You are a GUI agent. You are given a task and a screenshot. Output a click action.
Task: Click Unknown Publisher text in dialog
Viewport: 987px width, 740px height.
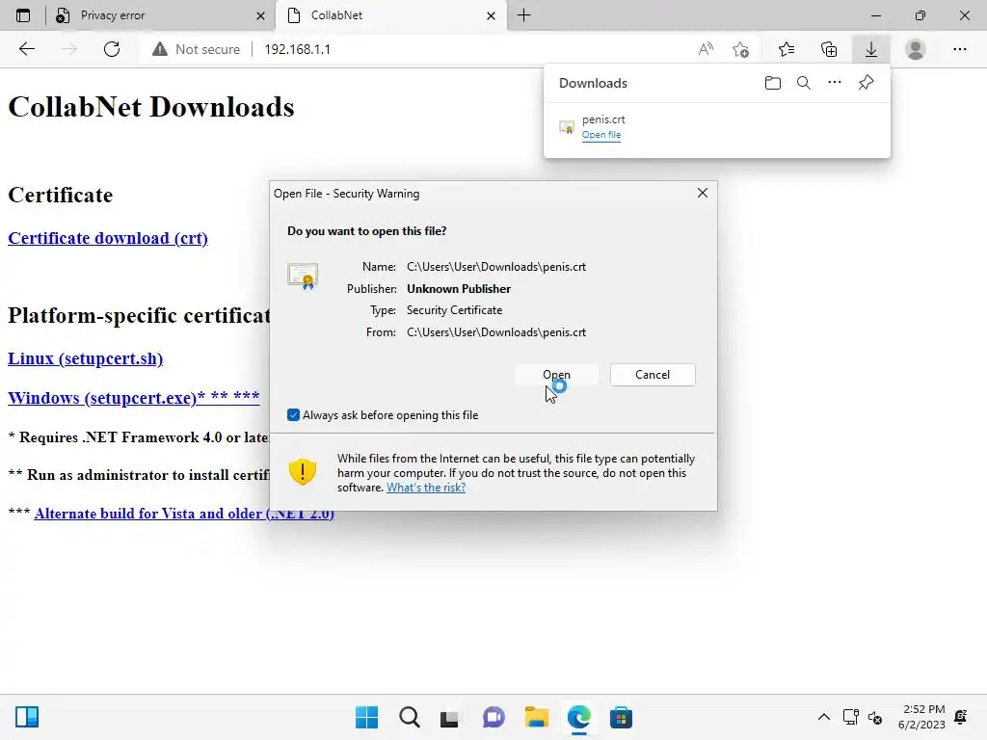pyautogui.click(x=458, y=289)
